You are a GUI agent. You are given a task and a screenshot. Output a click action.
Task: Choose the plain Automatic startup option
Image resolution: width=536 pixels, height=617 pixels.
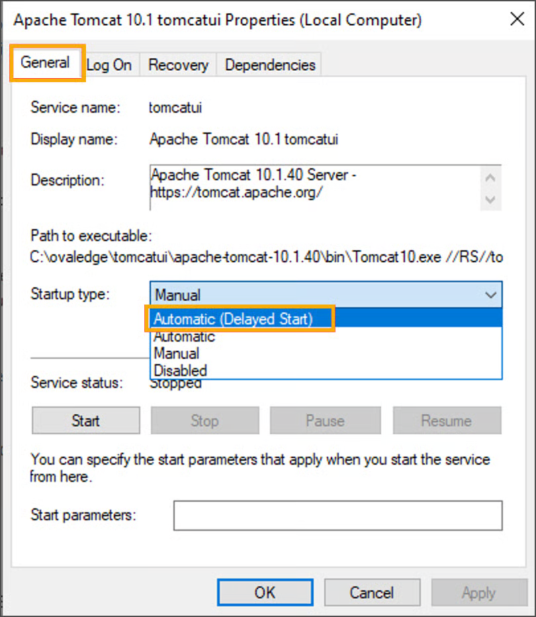[x=185, y=336]
